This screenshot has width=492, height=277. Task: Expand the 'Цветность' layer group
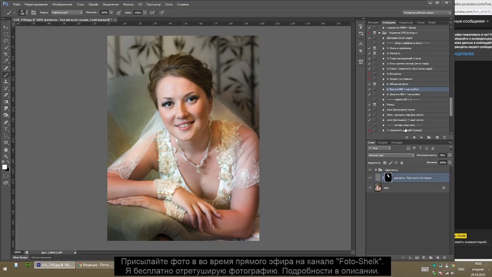tap(376, 170)
